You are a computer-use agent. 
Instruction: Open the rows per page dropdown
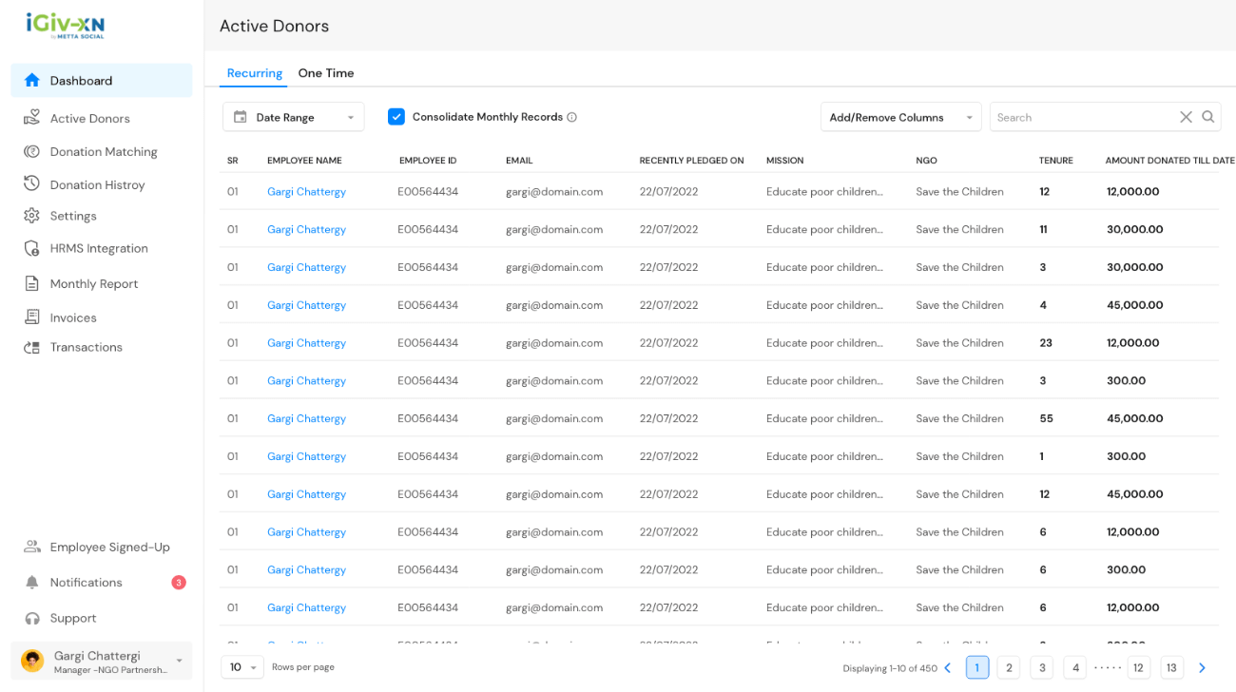(242, 667)
